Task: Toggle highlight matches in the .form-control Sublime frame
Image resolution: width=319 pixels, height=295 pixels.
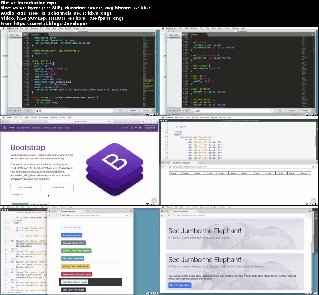Action: [x=32, y=111]
